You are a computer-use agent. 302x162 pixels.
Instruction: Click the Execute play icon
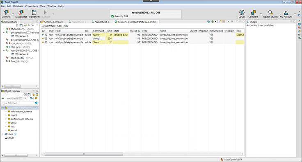[x=45, y=12]
